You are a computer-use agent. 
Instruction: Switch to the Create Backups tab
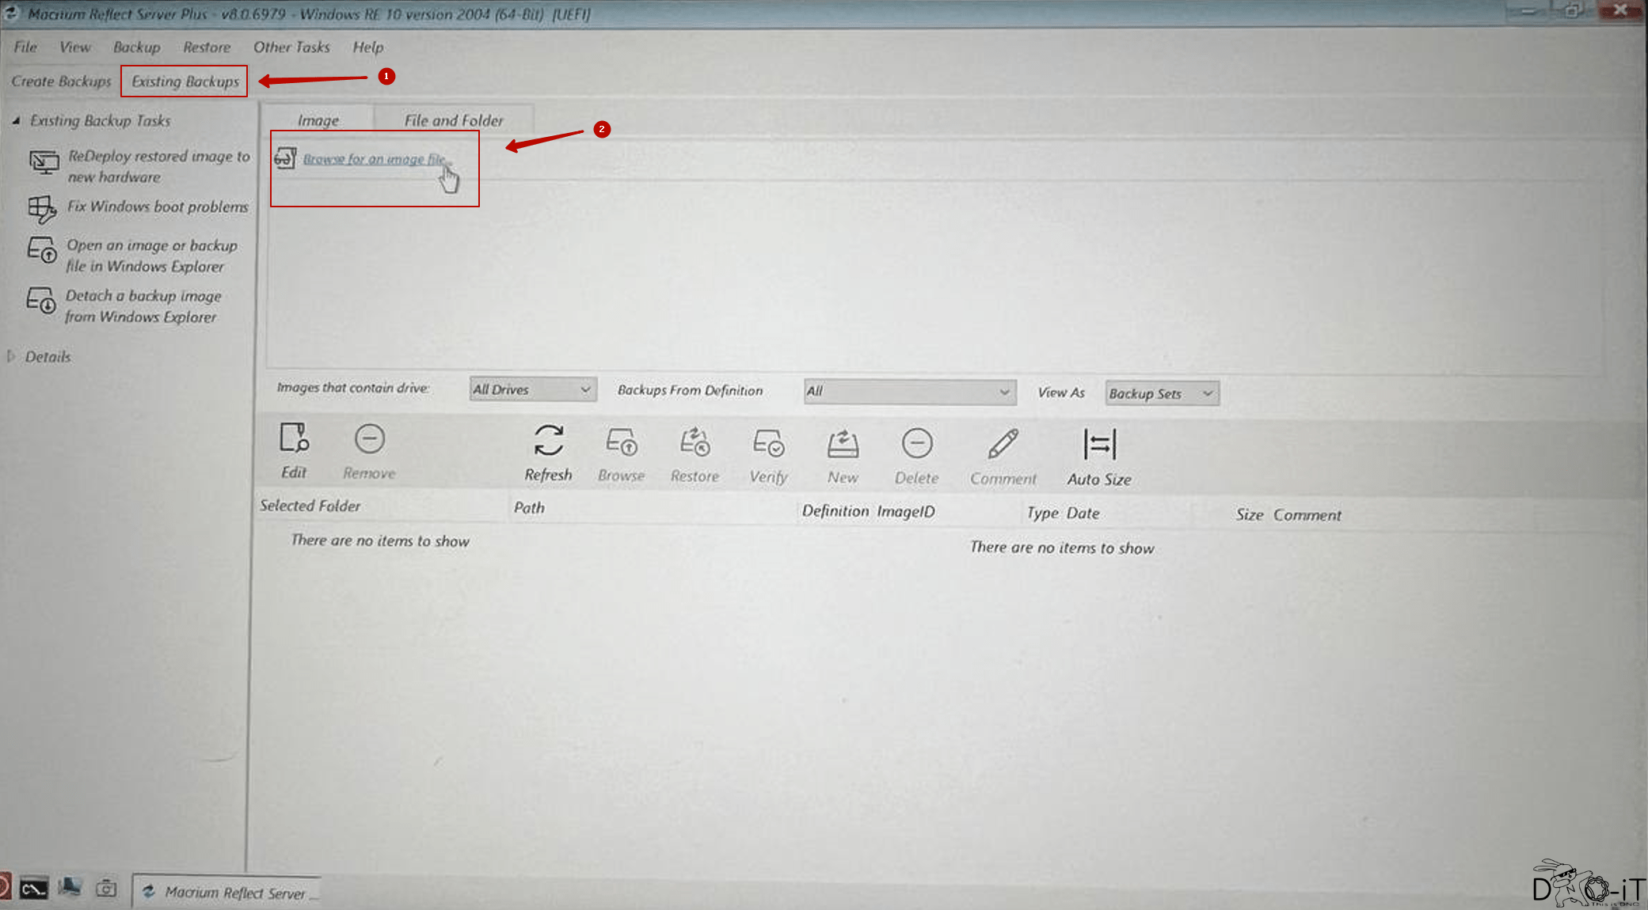click(x=61, y=82)
